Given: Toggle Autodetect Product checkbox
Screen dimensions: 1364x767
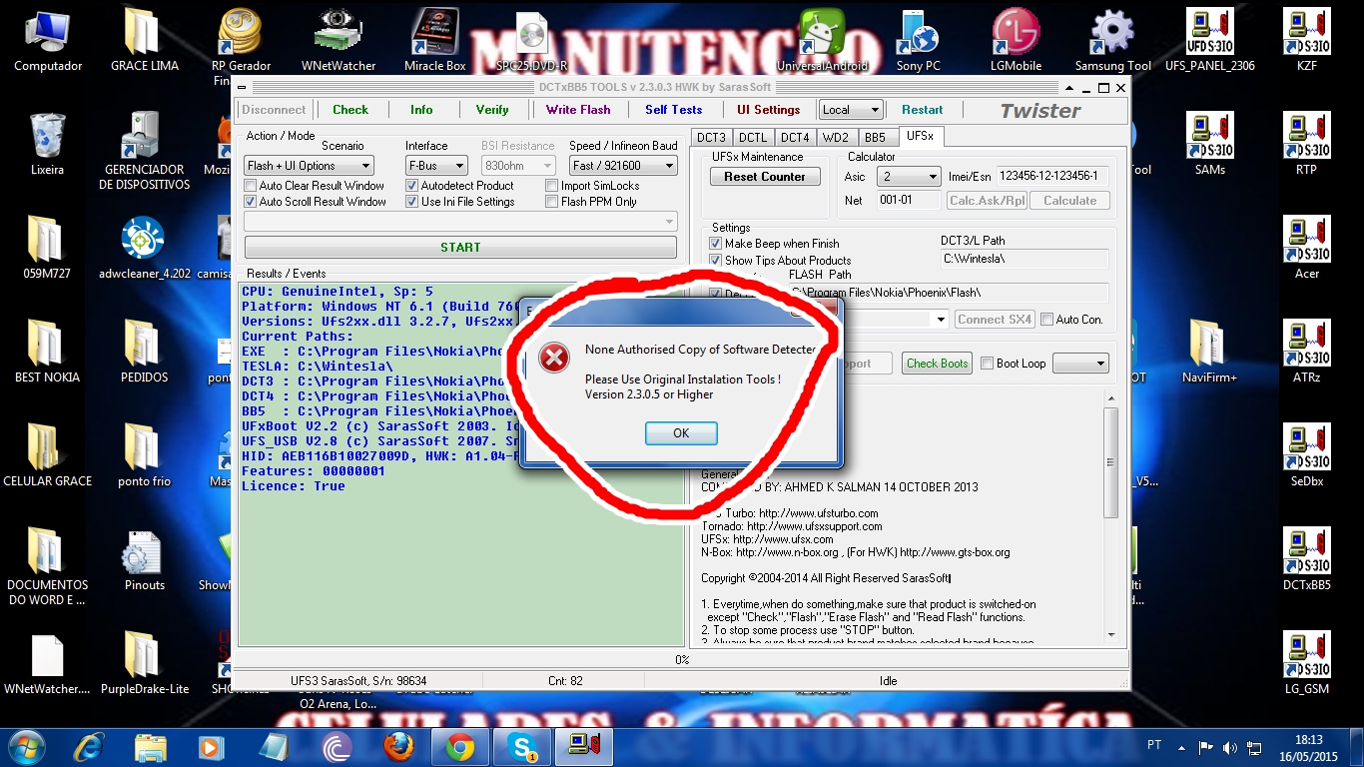Looking at the screenshot, I should coord(412,186).
